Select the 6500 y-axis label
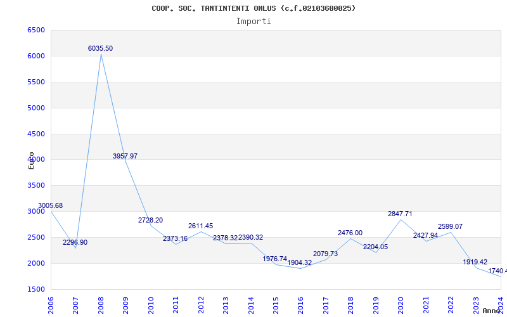The image size is (507, 317). point(36,30)
